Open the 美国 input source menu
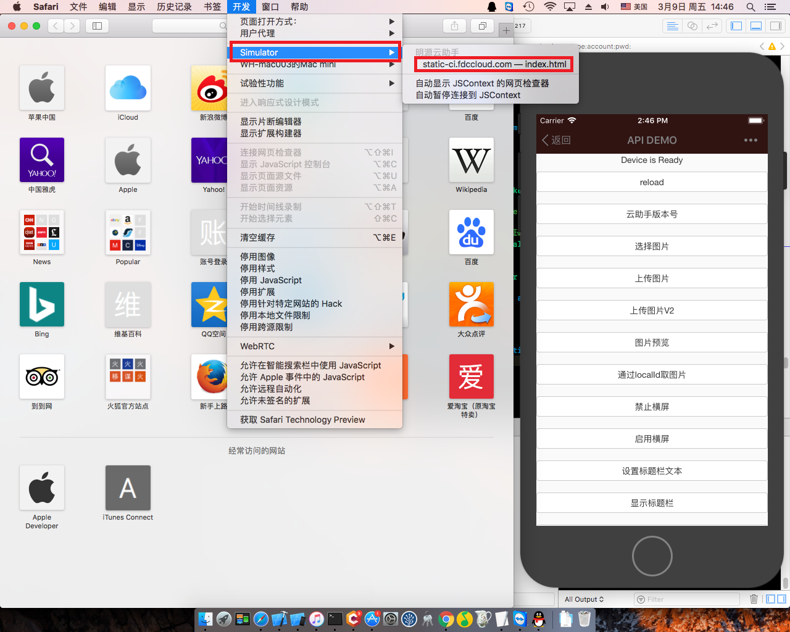 pyautogui.click(x=634, y=7)
